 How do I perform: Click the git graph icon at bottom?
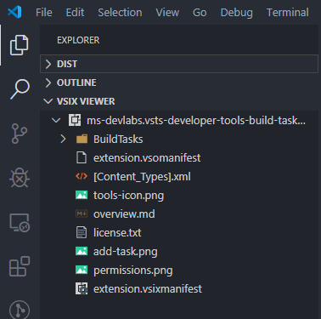pyautogui.click(x=20, y=310)
